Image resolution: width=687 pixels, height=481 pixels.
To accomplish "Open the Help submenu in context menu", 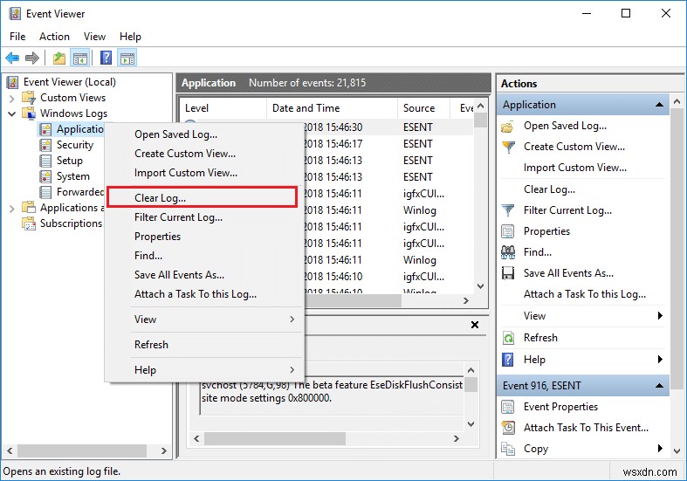I will click(204, 370).
